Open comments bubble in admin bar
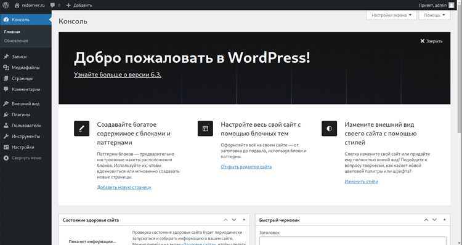 point(52,6)
